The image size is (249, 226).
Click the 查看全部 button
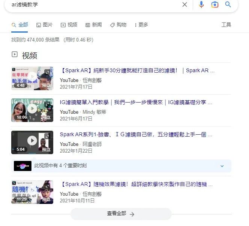pyautogui.click(x=121, y=214)
